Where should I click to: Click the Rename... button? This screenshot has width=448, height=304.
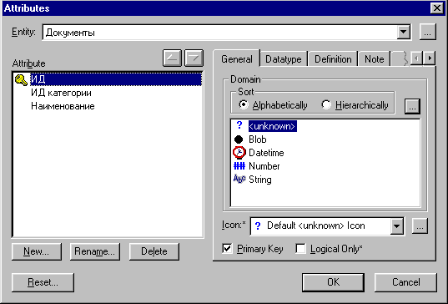(x=94, y=251)
